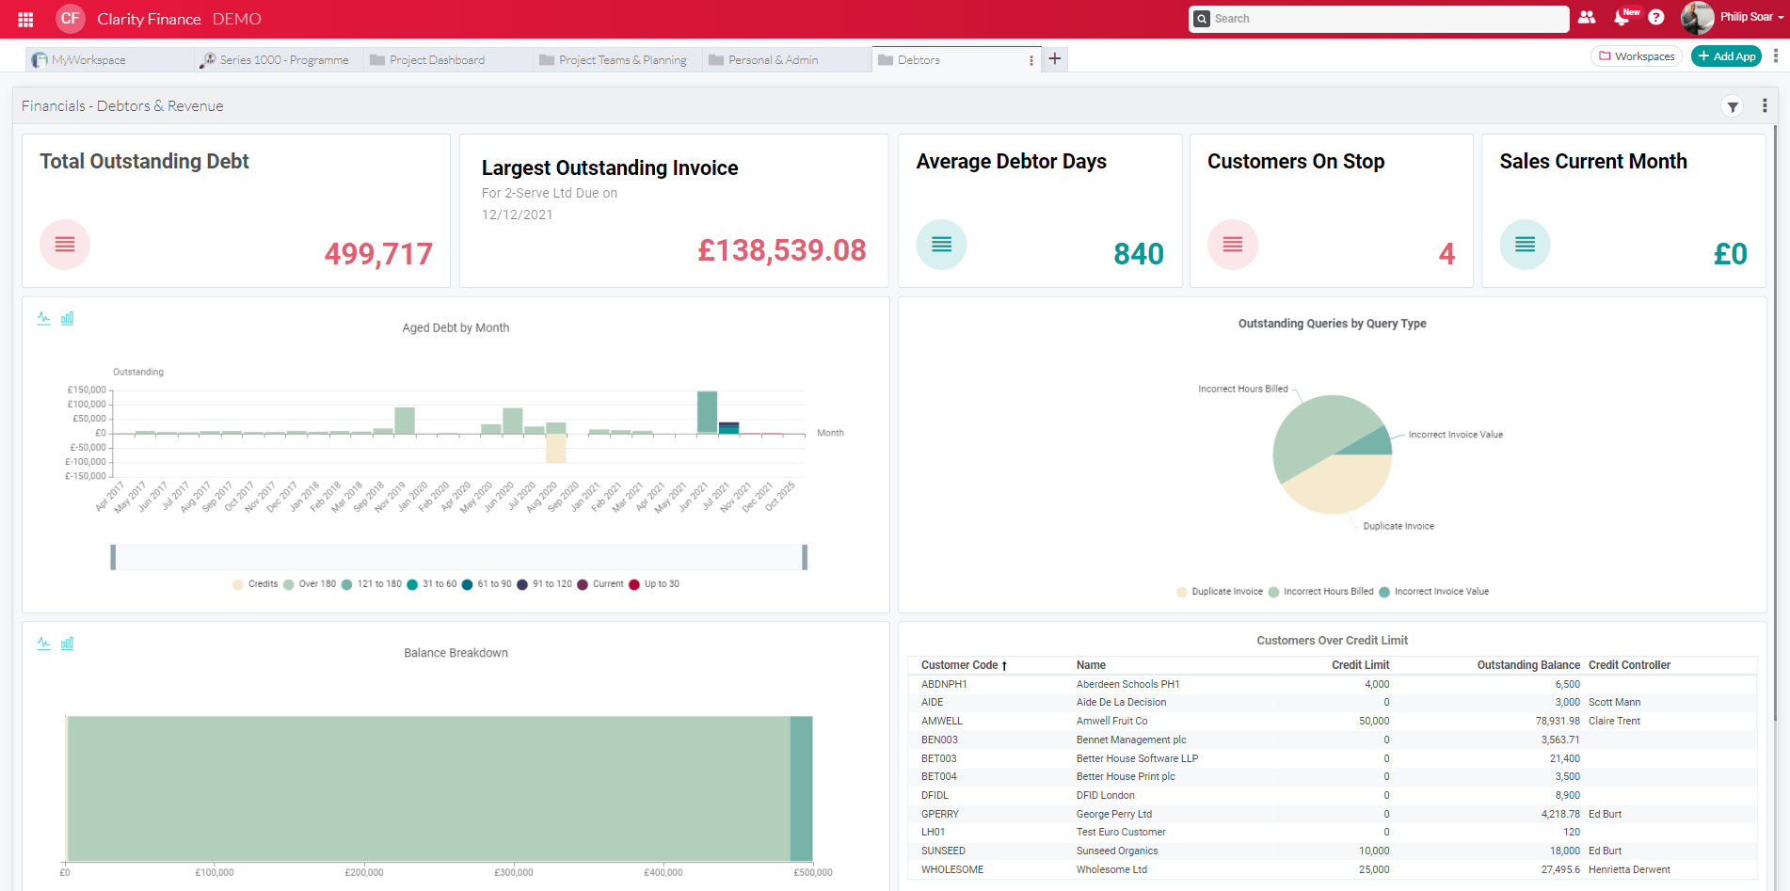
Task: Open the notifications bell with New badge
Action: pos(1622,19)
